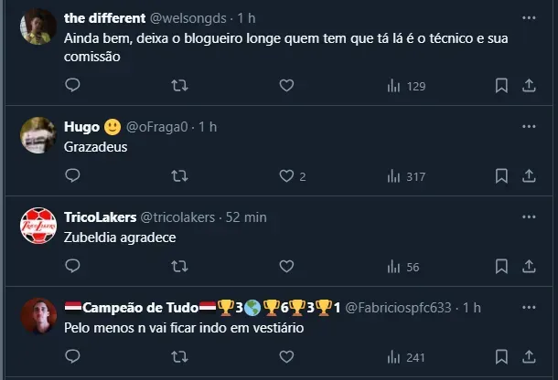View analytics for Hugo's tweet (317 views)
Screen dimensions: 558x380
(x=407, y=176)
